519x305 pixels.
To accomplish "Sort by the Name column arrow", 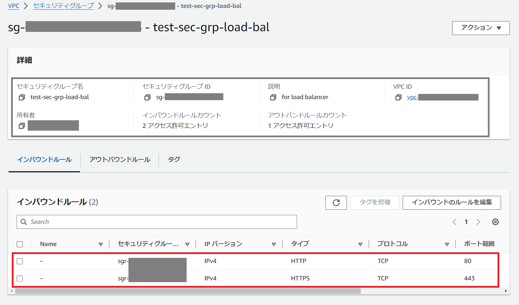I will [x=101, y=244].
